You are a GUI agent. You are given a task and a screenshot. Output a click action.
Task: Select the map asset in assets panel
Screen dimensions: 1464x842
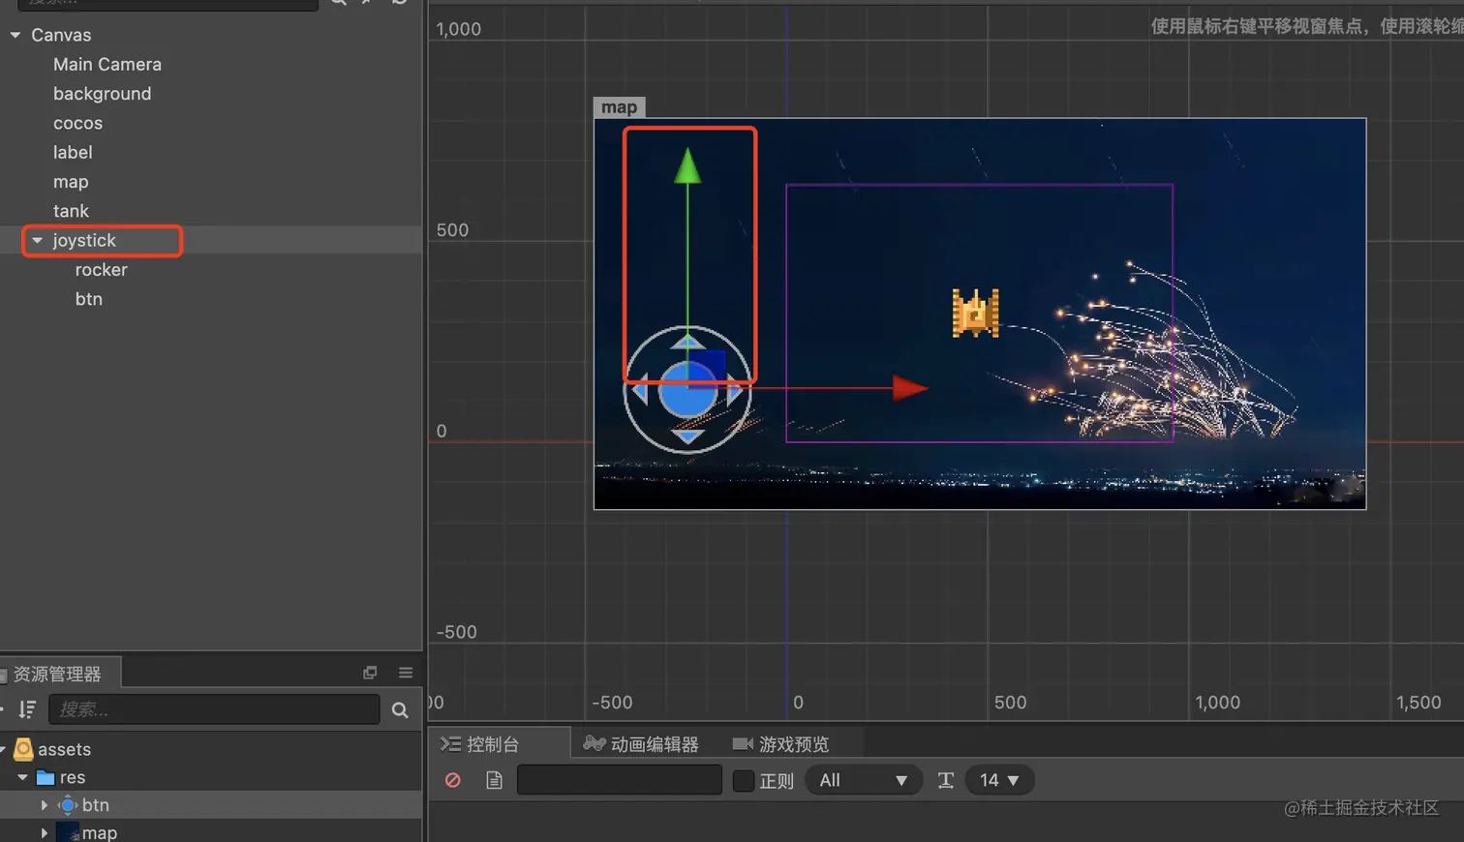pyautogui.click(x=99, y=832)
